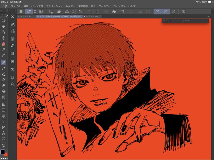Screen dimensions: 214x160
Task: Open the アニメーション menu
Action: click(x=54, y=6)
